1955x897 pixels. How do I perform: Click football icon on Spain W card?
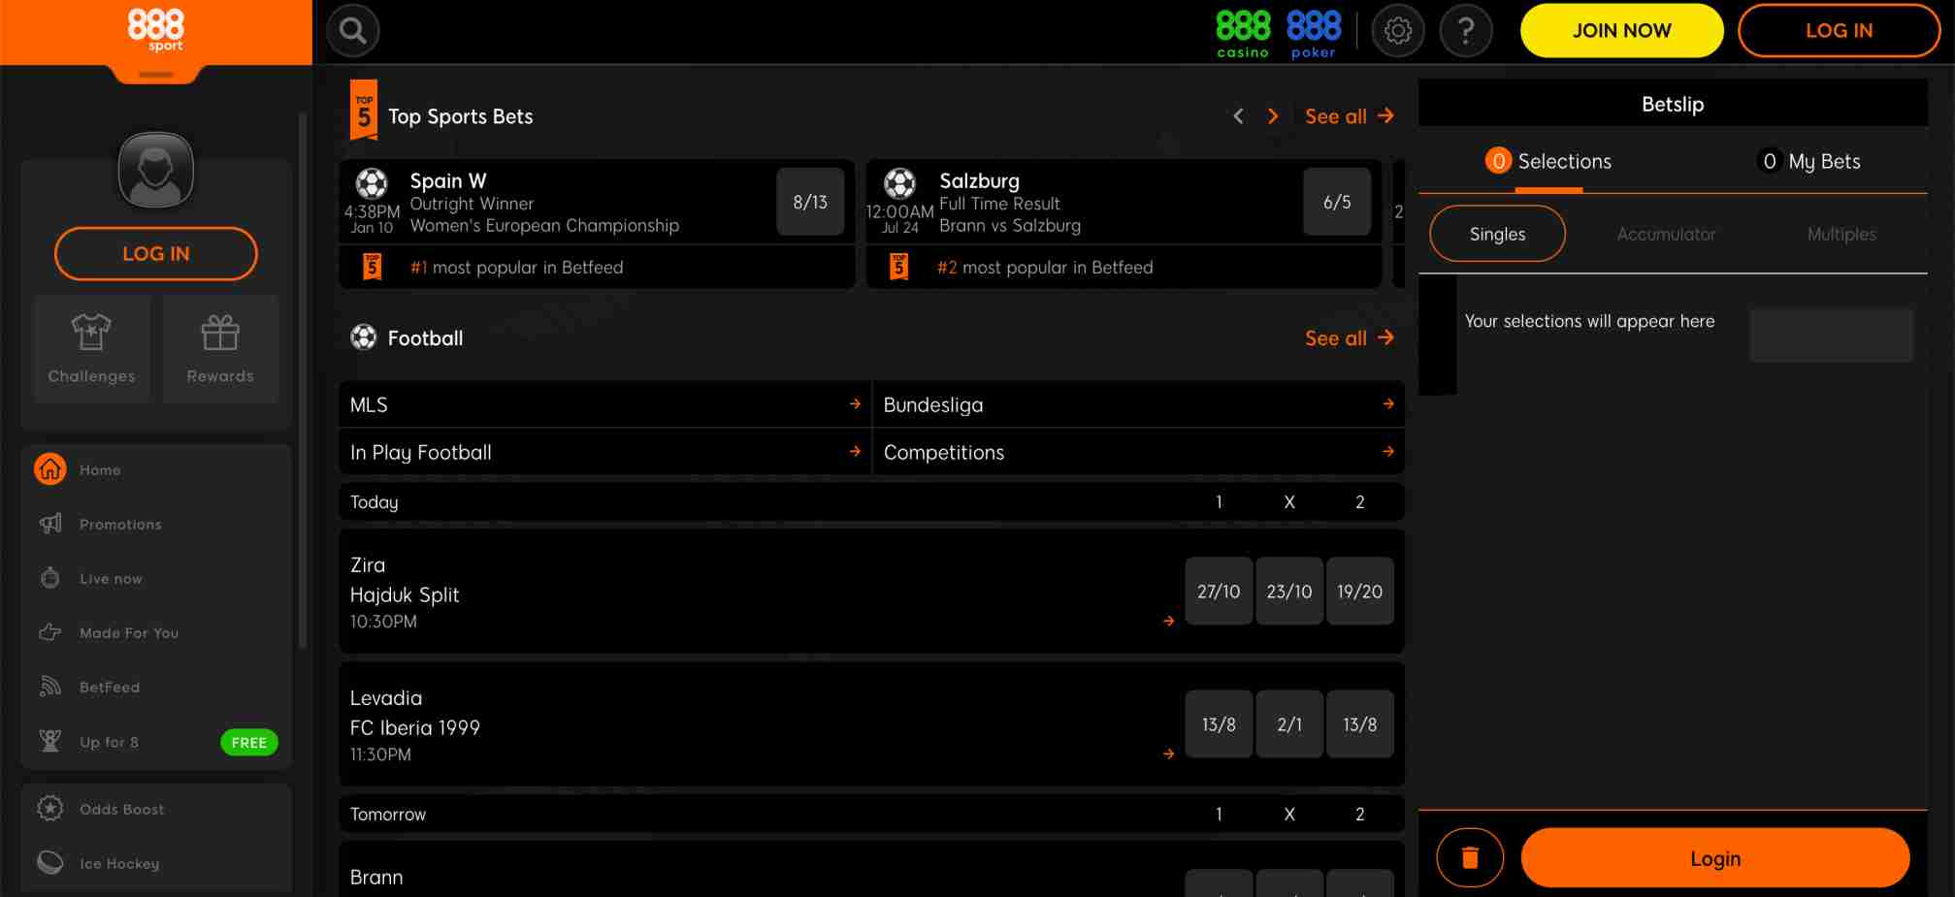point(372,183)
